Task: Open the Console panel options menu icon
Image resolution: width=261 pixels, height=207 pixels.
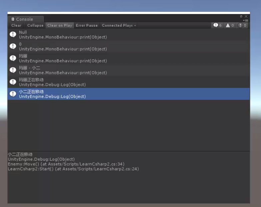Action: pyautogui.click(x=246, y=20)
